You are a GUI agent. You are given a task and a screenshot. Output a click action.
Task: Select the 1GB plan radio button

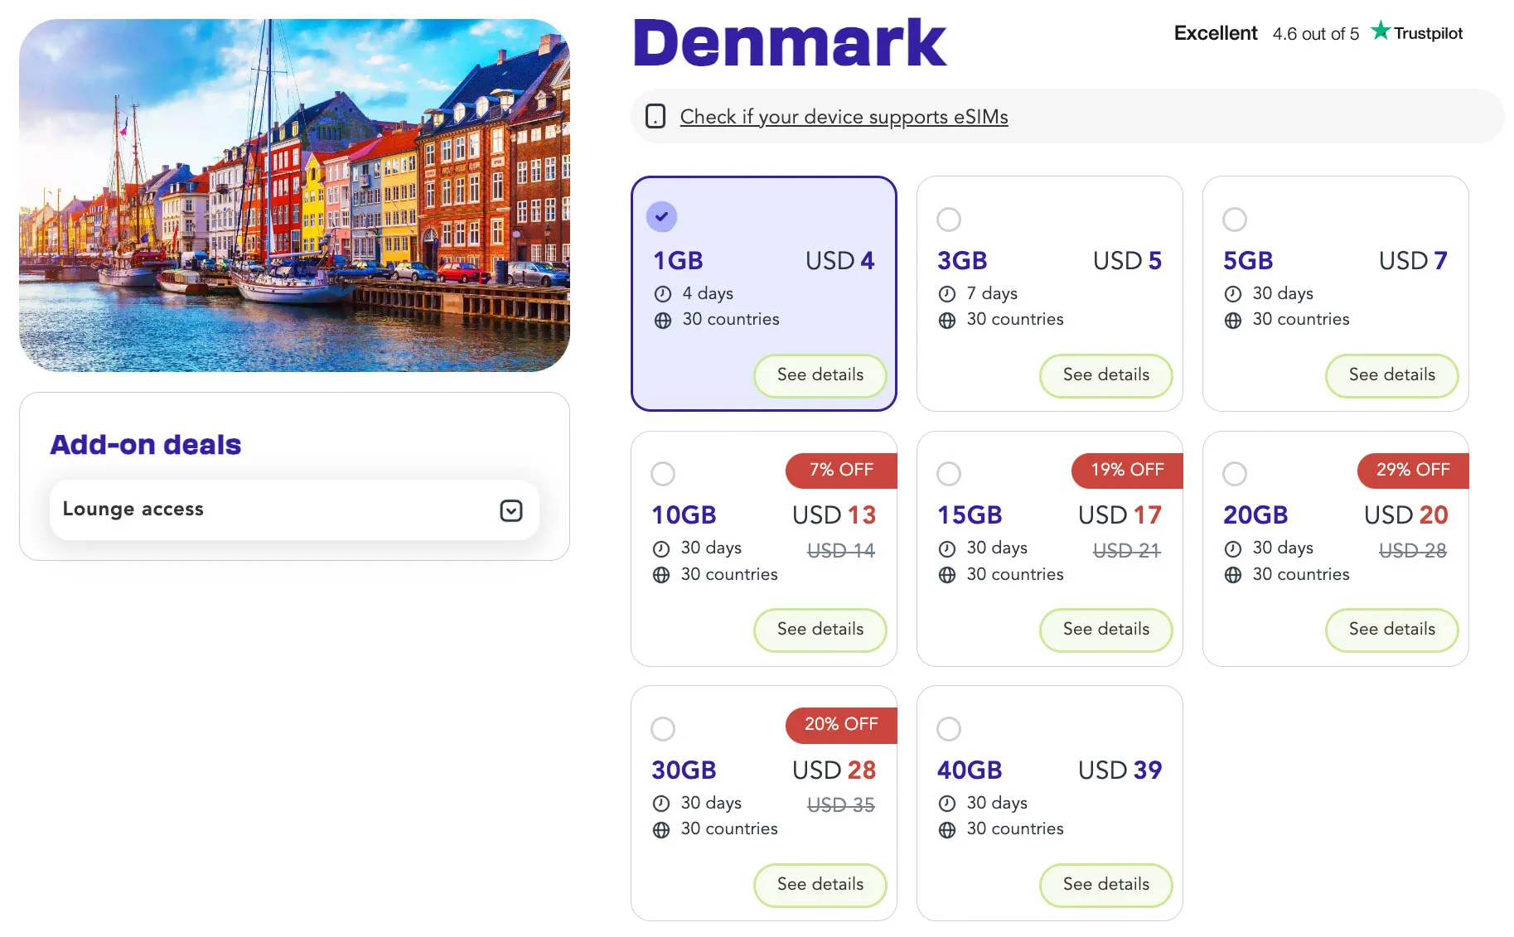coord(661,217)
